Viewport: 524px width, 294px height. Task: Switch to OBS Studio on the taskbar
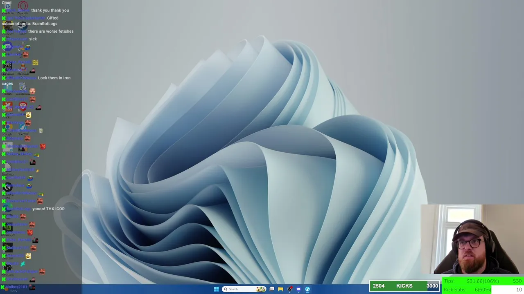coord(289,289)
